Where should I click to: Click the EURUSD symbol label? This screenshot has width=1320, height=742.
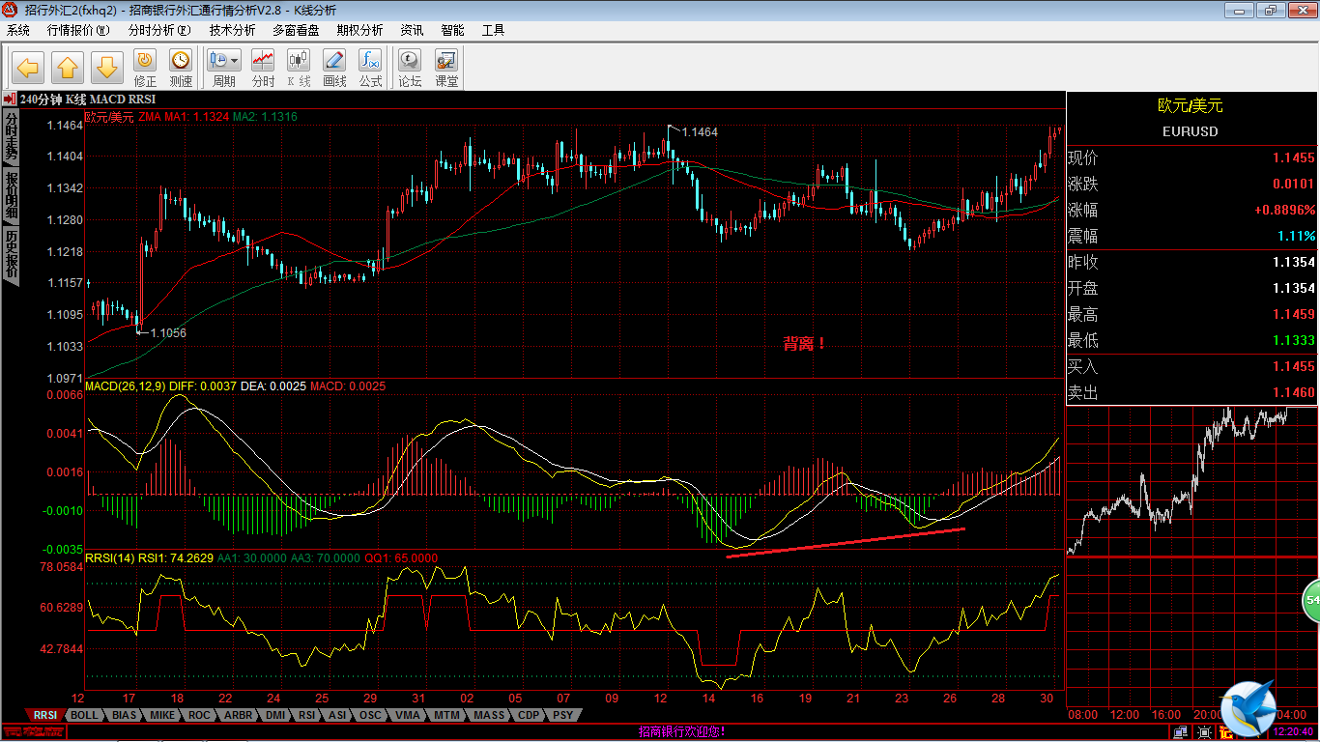point(1190,131)
